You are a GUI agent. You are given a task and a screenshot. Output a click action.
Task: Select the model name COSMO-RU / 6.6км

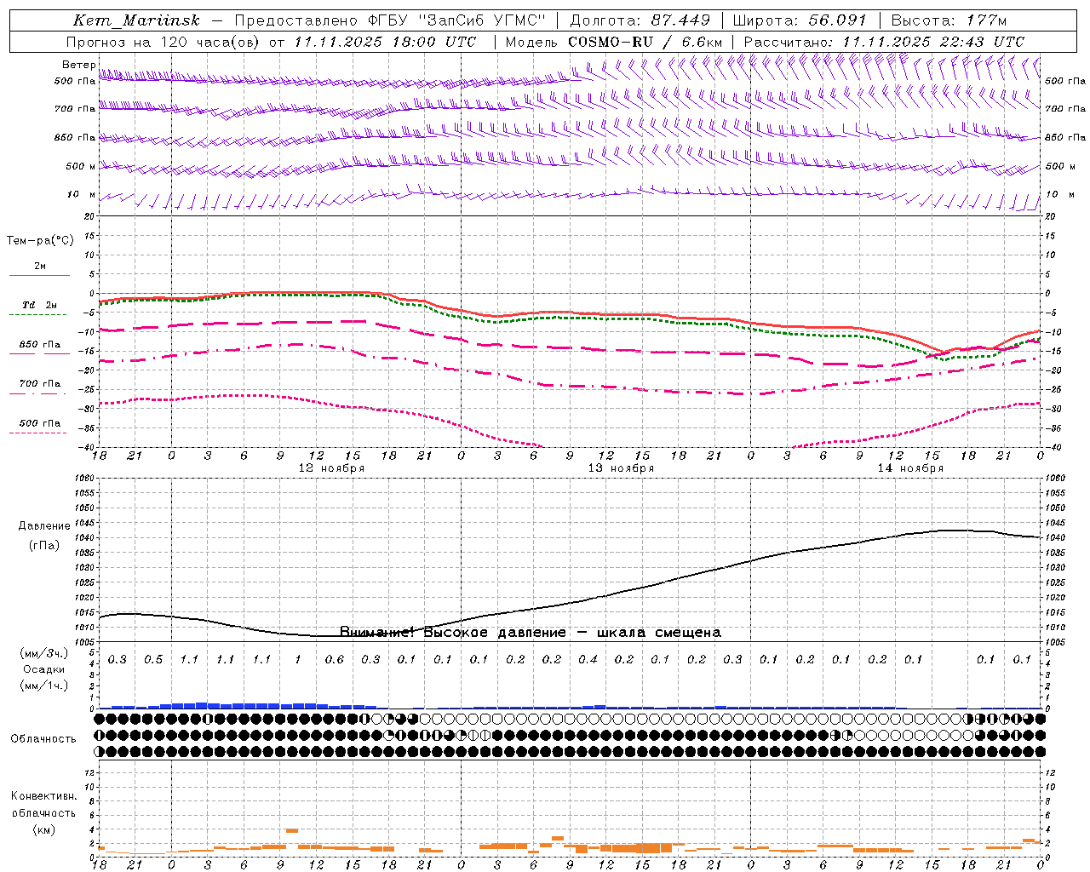(x=645, y=42)
